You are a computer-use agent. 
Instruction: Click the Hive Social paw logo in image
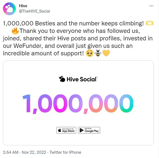point(62,79)
